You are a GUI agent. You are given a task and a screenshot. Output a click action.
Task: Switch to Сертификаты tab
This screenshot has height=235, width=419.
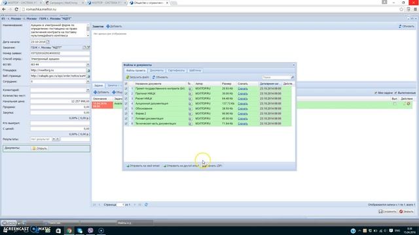(176, 70)
